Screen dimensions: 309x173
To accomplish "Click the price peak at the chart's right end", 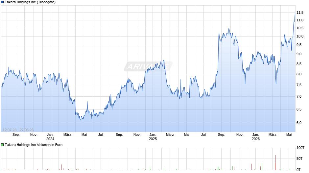I will point(295,13).
